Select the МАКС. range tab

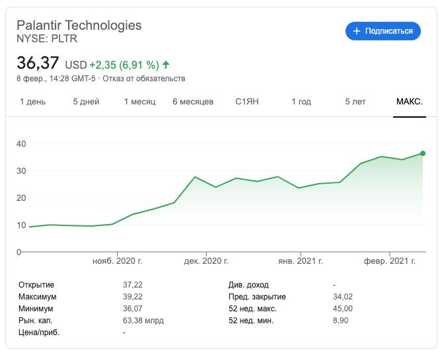[409, 102]
